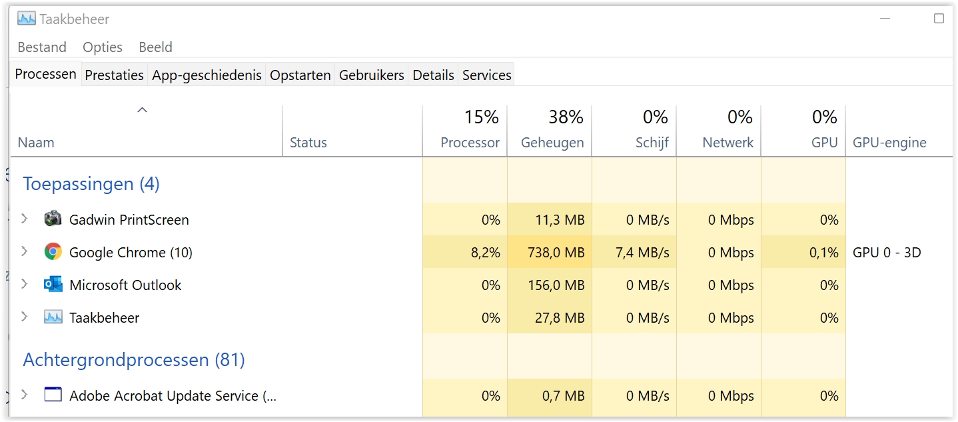Viewport: 958px width, 422px height.
Task: Maximize the Taakbeheer window
Action: (x=939, y=19)
